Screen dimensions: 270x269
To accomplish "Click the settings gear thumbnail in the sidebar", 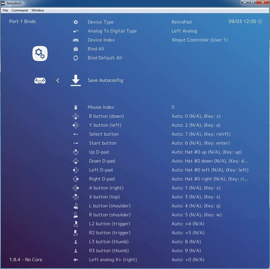I will click(40, 53).
